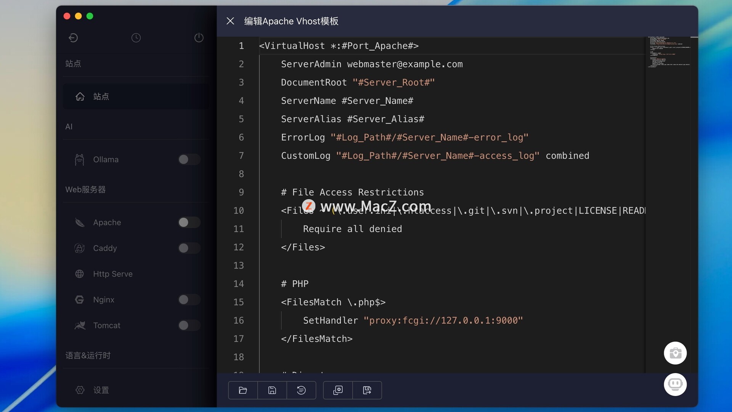The height and width of the screenshot is (412, 732).
Task: Click the toolbox floating button
Action: [675, 353]
